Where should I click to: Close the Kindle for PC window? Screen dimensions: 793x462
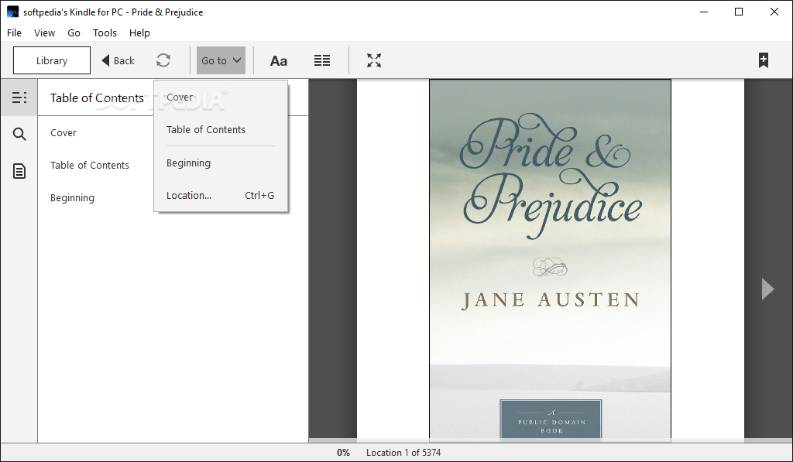coord(774,12)
